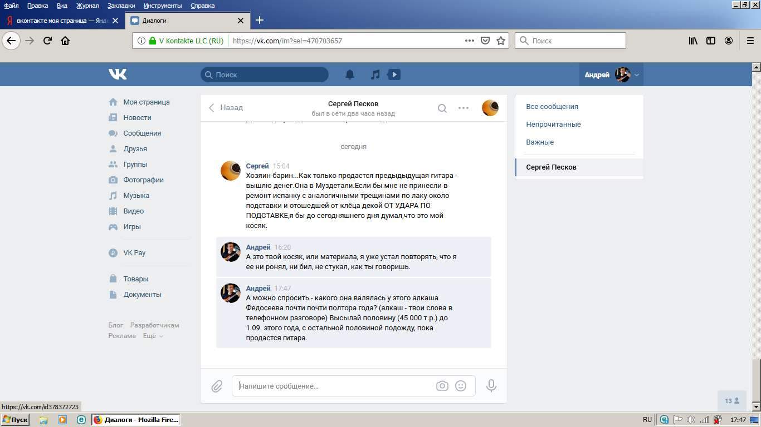Screen dimensions: 761x427
Task: Search within this conversation magnifier icon
Action: point(442,108)
